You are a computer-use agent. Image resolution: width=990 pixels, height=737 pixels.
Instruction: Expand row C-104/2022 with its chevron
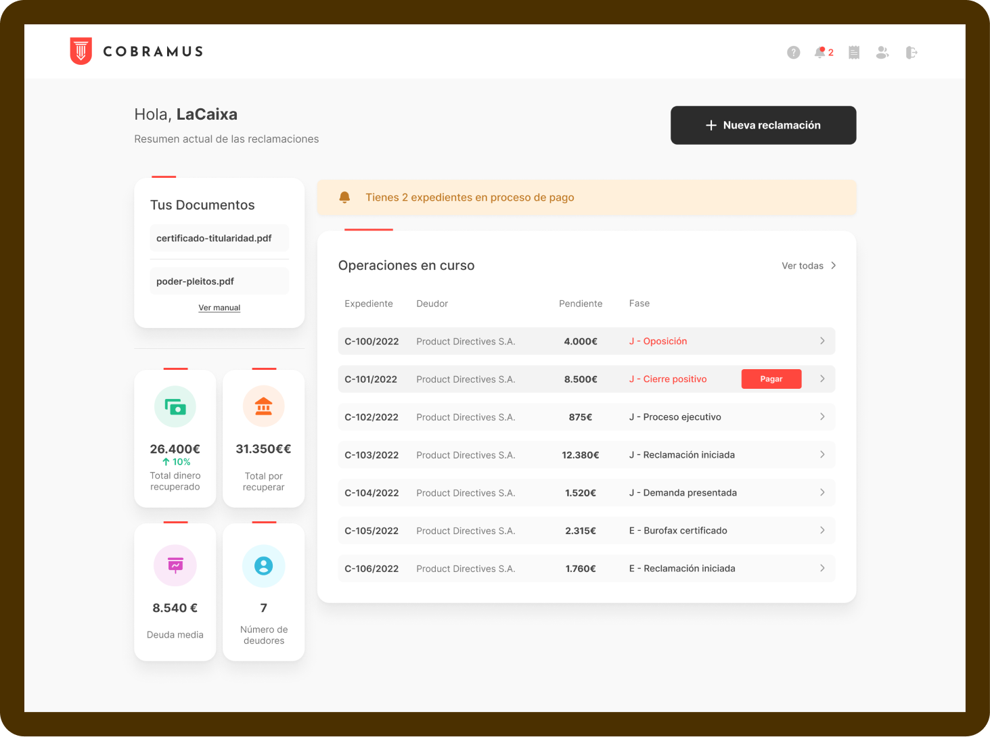822,492
